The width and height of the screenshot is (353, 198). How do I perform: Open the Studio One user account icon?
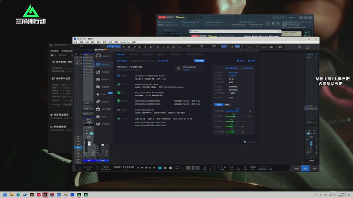pyautogui.click(x=300, y=47)
